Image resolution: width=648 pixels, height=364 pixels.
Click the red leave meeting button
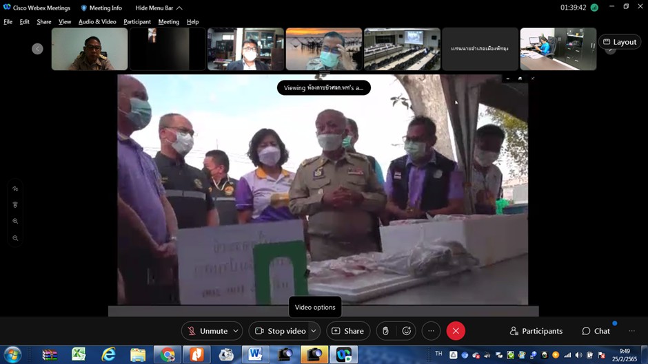point(456,331)
